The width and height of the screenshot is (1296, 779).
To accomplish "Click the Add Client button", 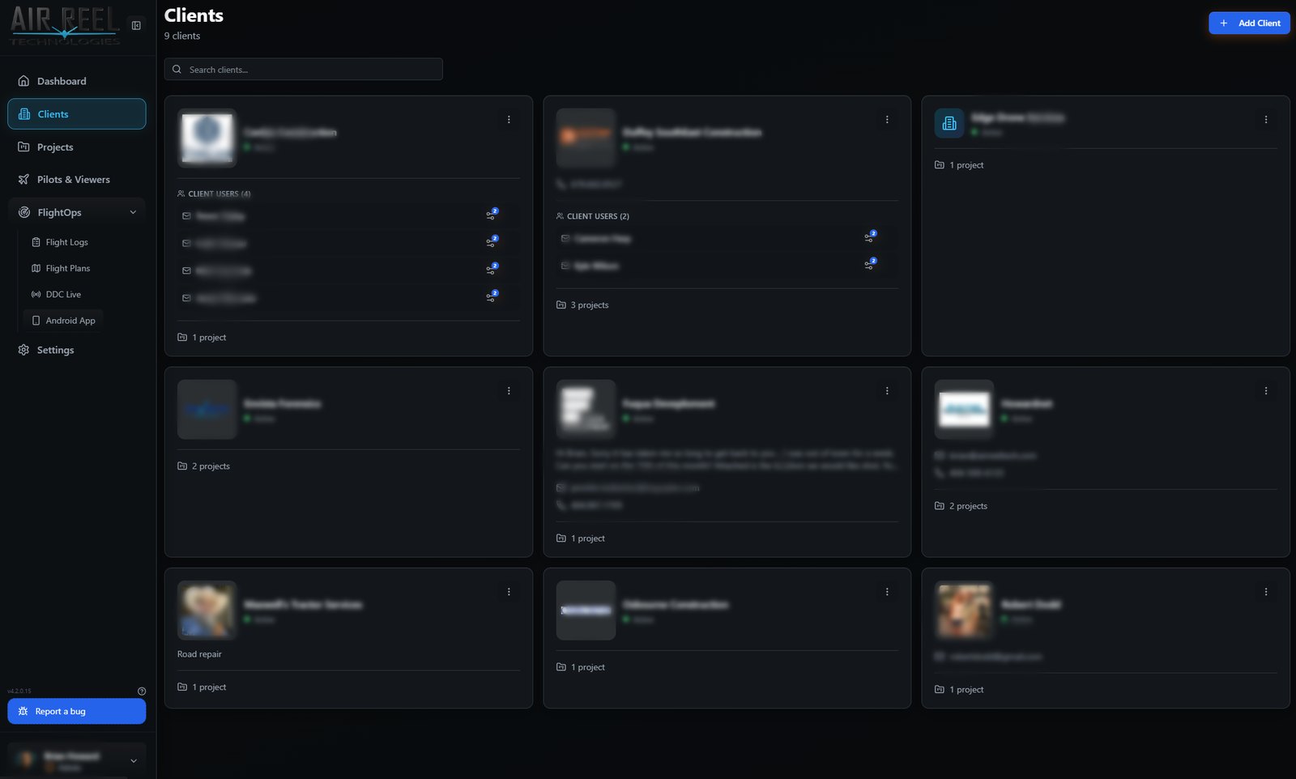I will 1249,23.
